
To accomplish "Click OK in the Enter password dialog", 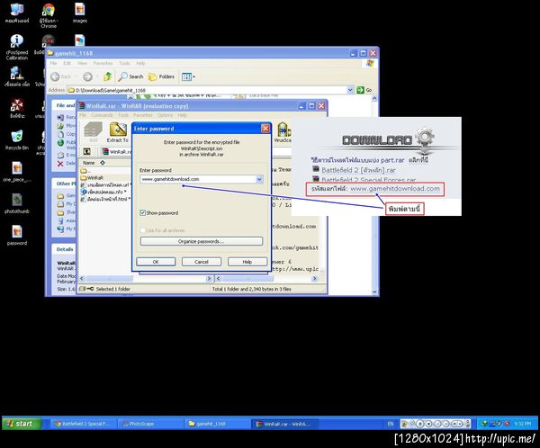I will (x=156, y=262).
